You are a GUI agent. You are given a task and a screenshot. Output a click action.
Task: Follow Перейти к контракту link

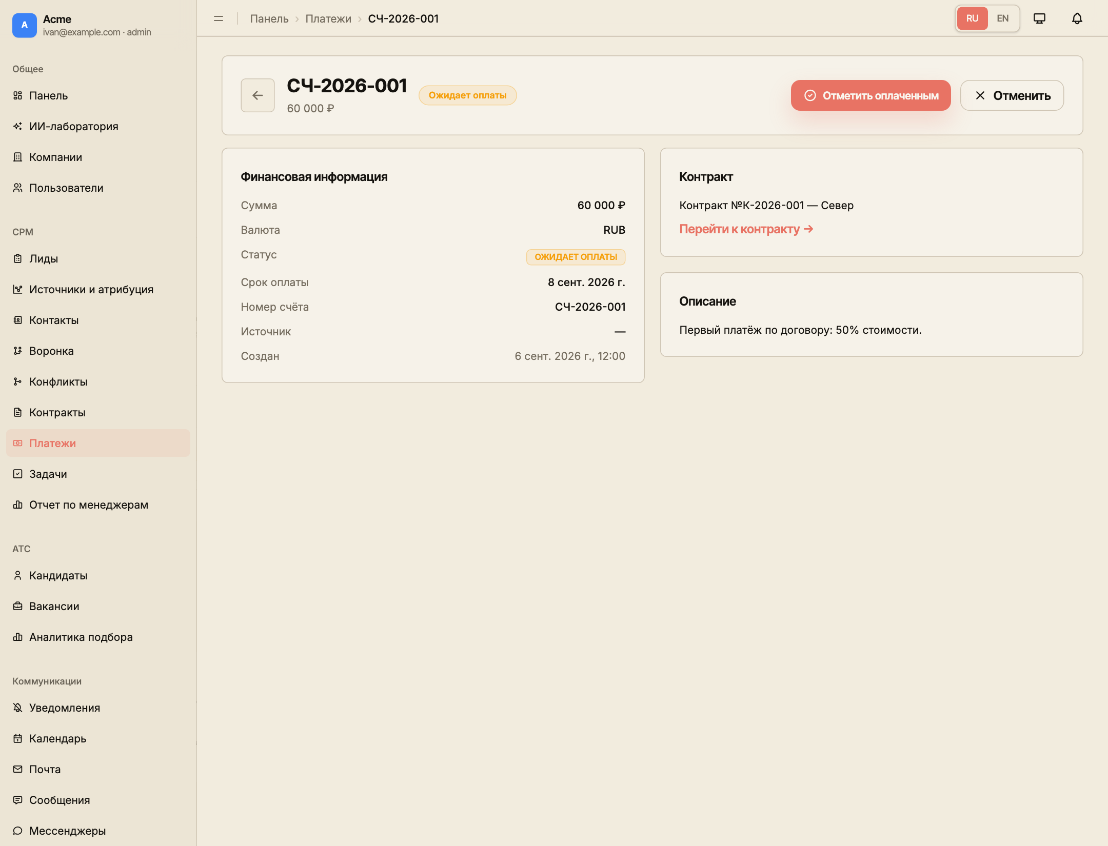[746, 229]
